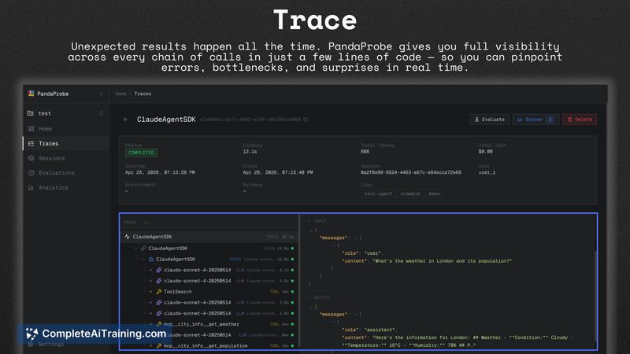Click the activity pulse icon on the TRACE row
The image size is (630, 354).
pos(128,237)
